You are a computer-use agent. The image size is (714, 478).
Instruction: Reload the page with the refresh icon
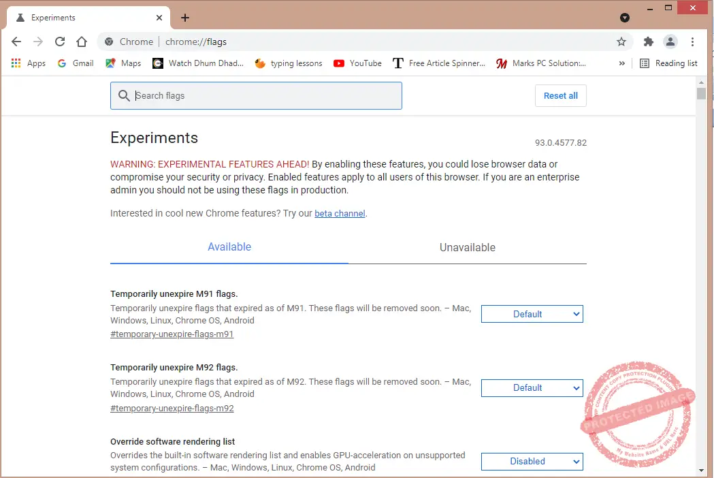(x=60, y=42)
